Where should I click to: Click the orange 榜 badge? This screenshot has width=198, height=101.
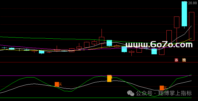point(184,60)
